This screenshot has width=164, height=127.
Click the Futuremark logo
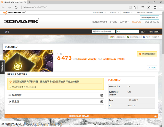pos(14,13)
